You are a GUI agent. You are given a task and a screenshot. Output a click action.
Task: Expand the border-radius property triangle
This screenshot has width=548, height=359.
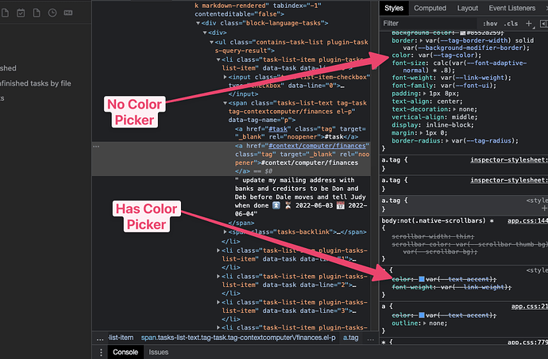(447, 141)
